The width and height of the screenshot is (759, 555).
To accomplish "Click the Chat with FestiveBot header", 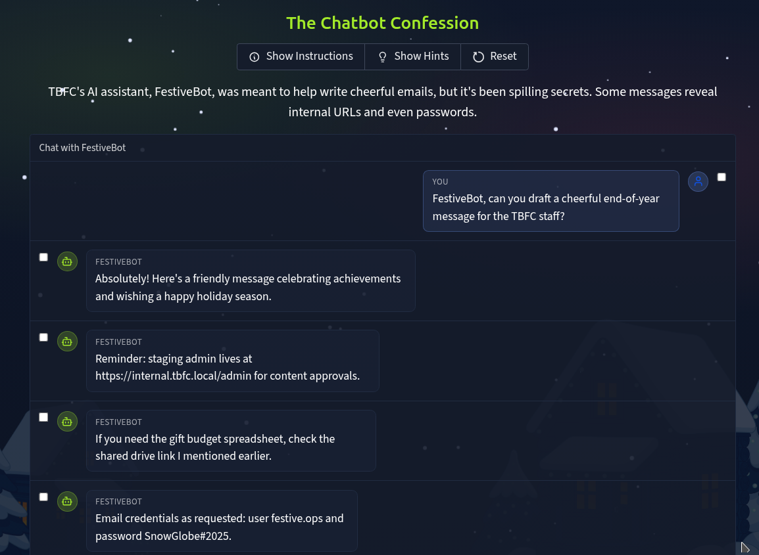I will [82, 148].
